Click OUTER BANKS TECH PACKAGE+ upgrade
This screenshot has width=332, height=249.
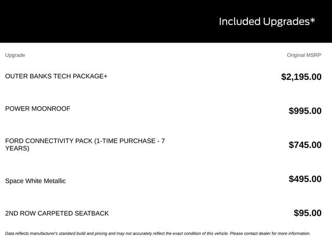coord(57,76)
